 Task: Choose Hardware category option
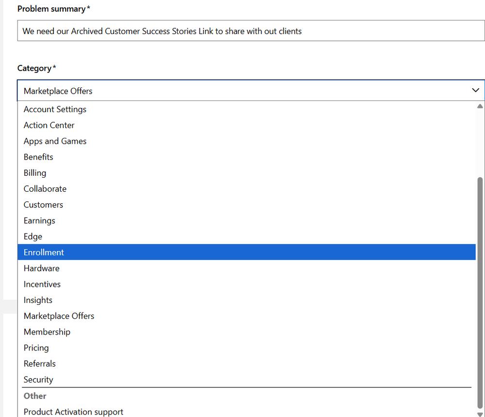coord(247,268)
